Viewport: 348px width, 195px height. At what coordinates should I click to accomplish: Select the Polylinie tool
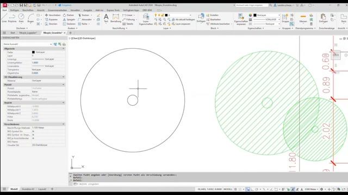(x=12, y=18)
